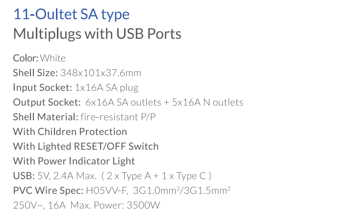Click the '2 x Type A + 1 x Type C' text
Image resolution: width=339 pixels, height=218 pixels.
click(156, 176)
